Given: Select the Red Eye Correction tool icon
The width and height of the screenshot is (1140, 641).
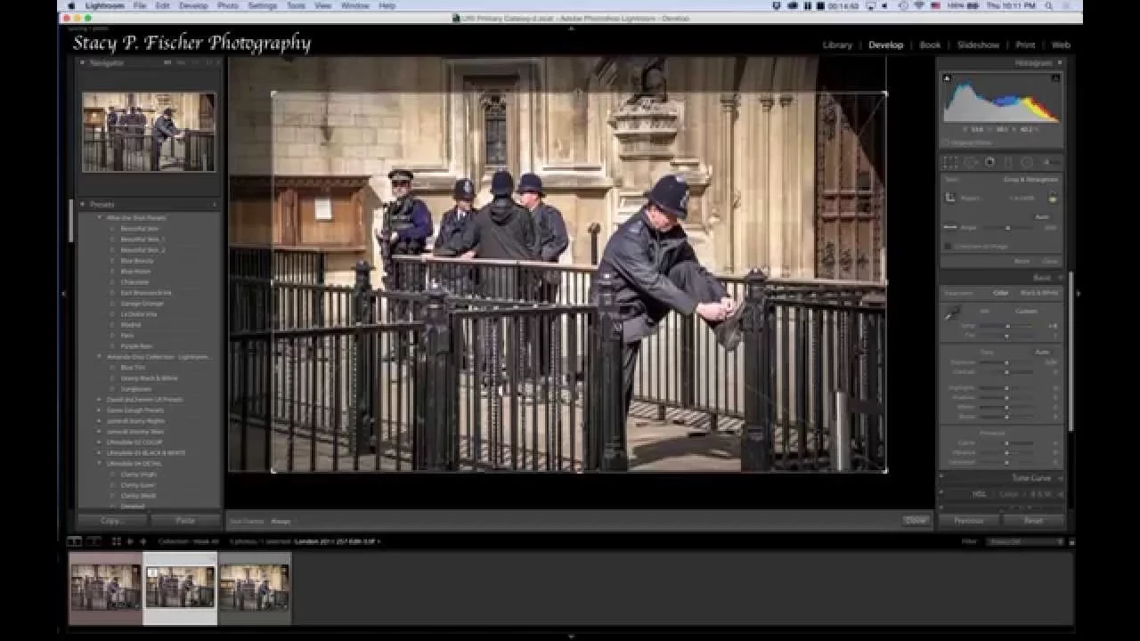Looking at the screenshot, I should coord(989,162).
